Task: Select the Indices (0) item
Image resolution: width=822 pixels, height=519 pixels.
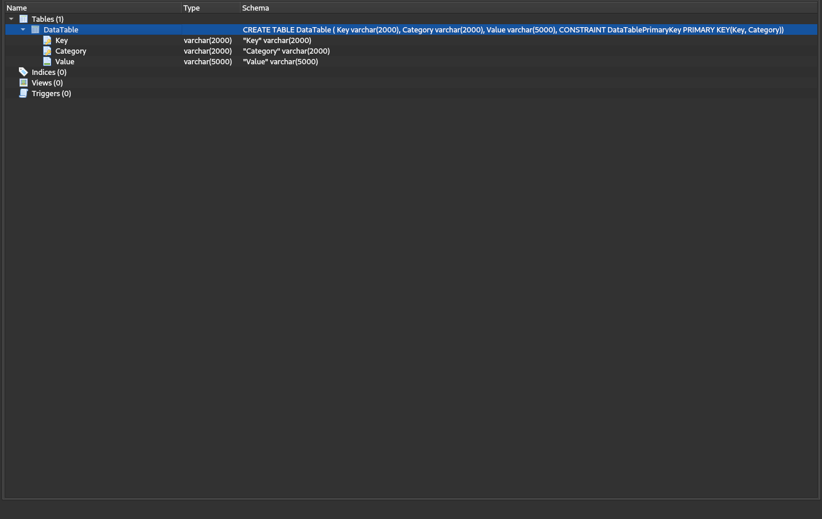Action: [x=49, y=72]
